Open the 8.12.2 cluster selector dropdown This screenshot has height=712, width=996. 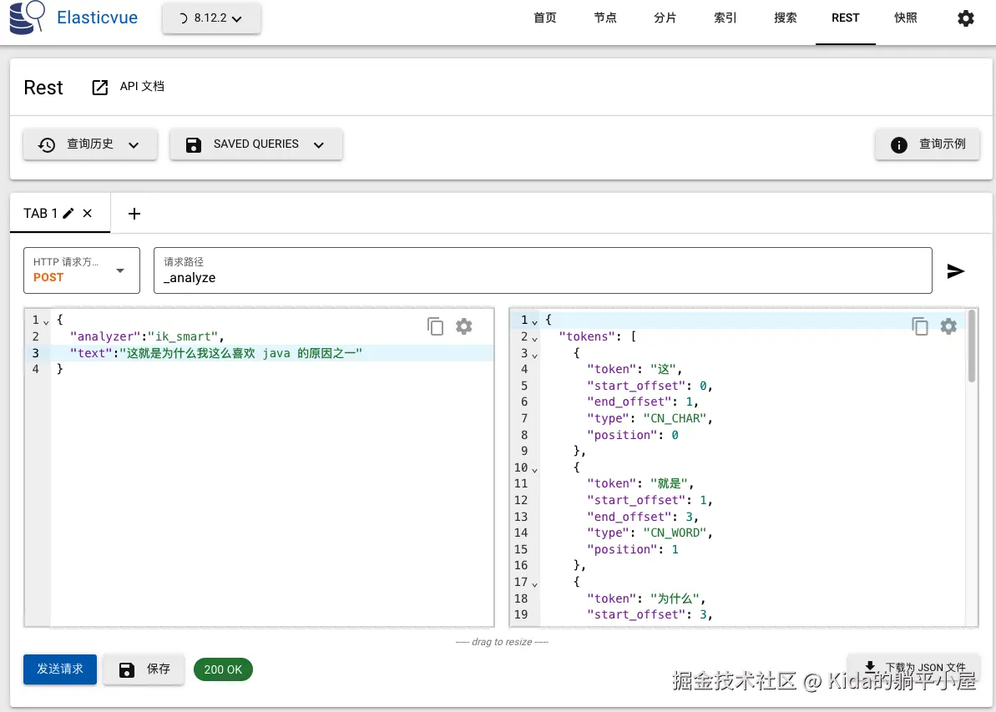tap(211, 18)
